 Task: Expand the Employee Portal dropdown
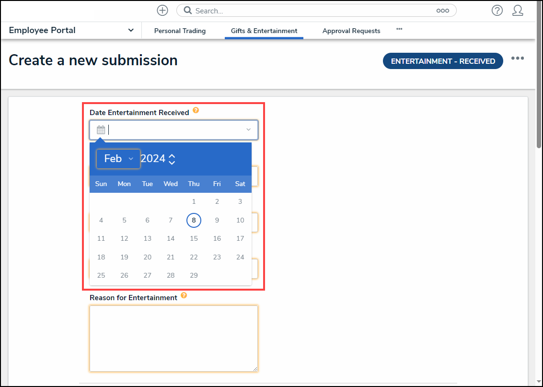(131, 30)
